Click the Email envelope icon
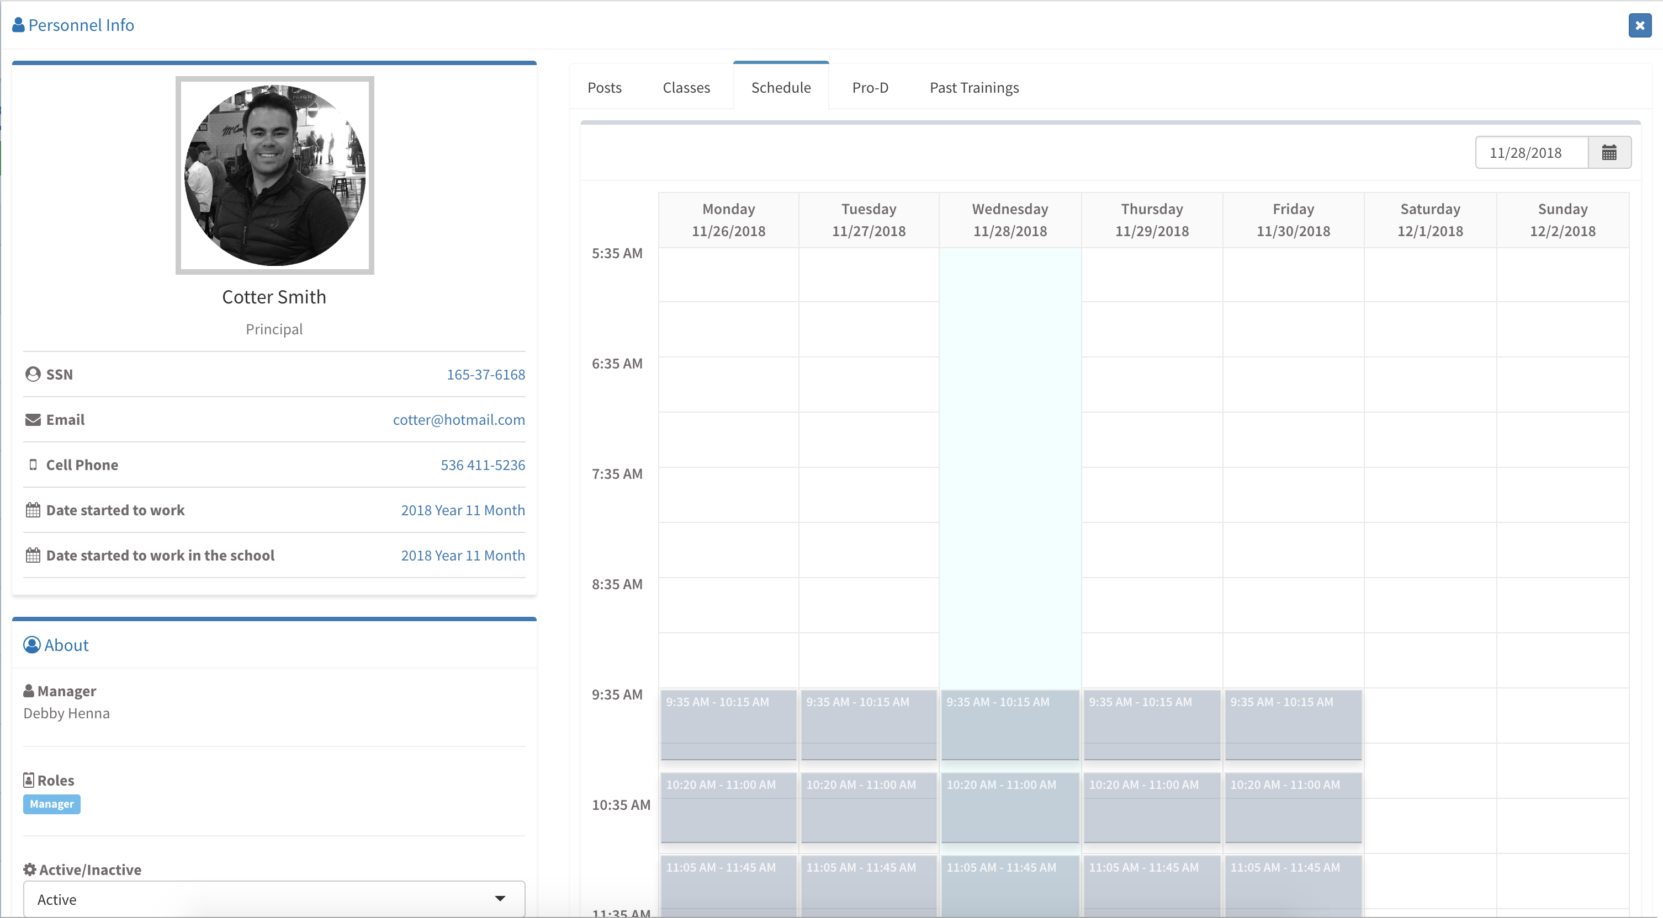Image resolution: width=1663 pixels, height=918 pixels. [x=33, y=420]
